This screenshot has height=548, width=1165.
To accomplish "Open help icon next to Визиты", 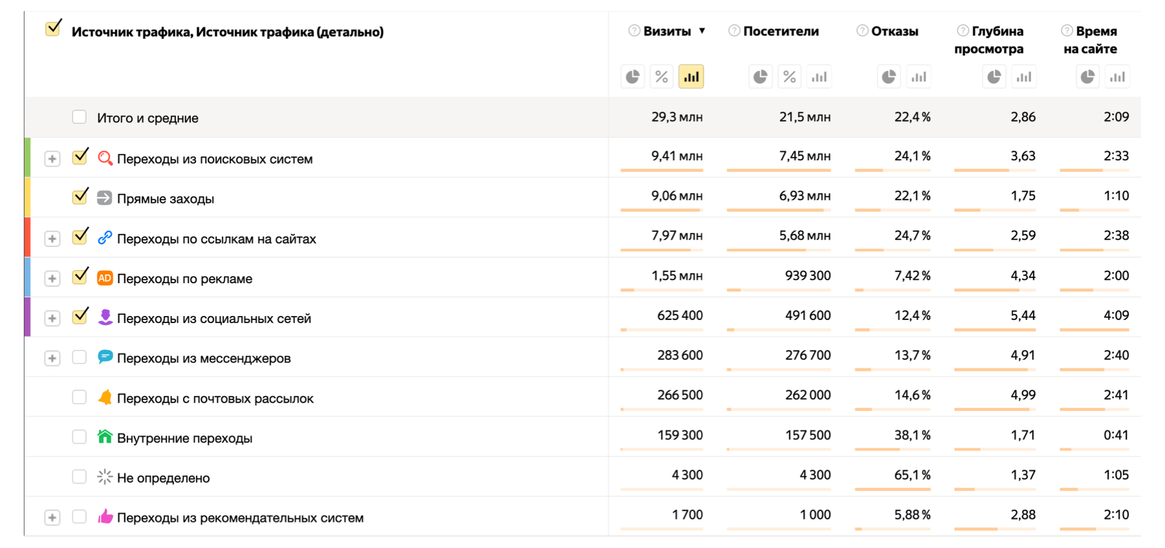I will click(634, 30).
